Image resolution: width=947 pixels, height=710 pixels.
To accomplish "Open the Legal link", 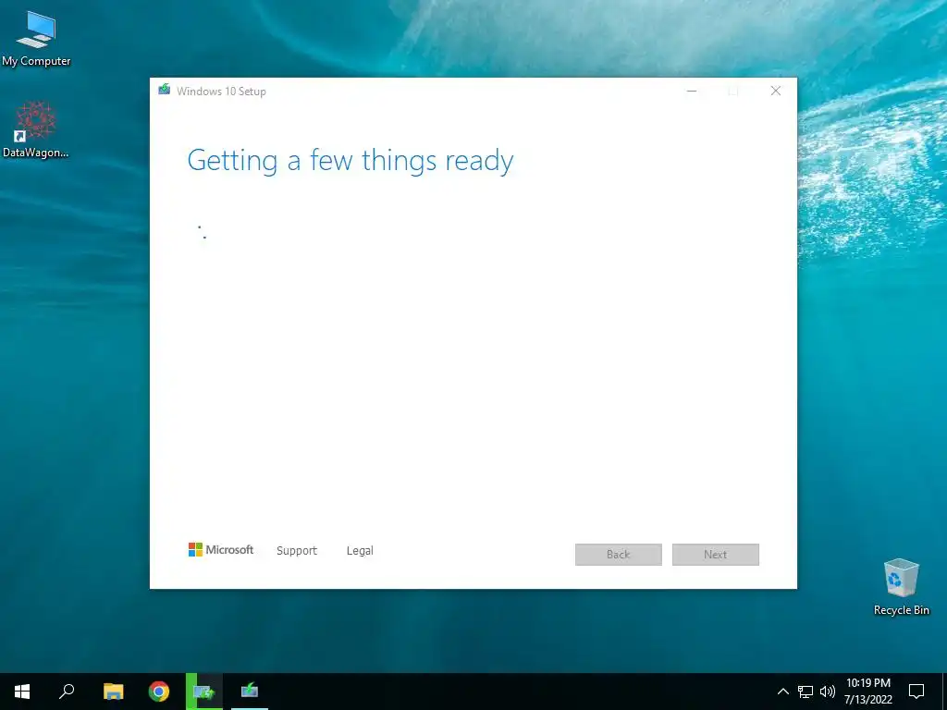I will 360,551.
